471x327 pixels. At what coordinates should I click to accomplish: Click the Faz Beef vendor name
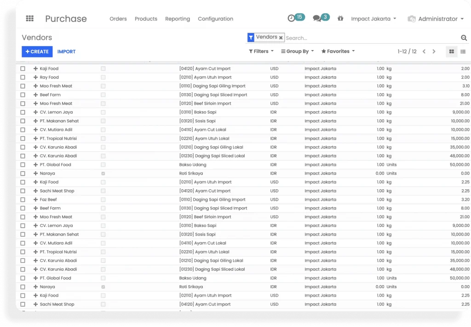48,199
